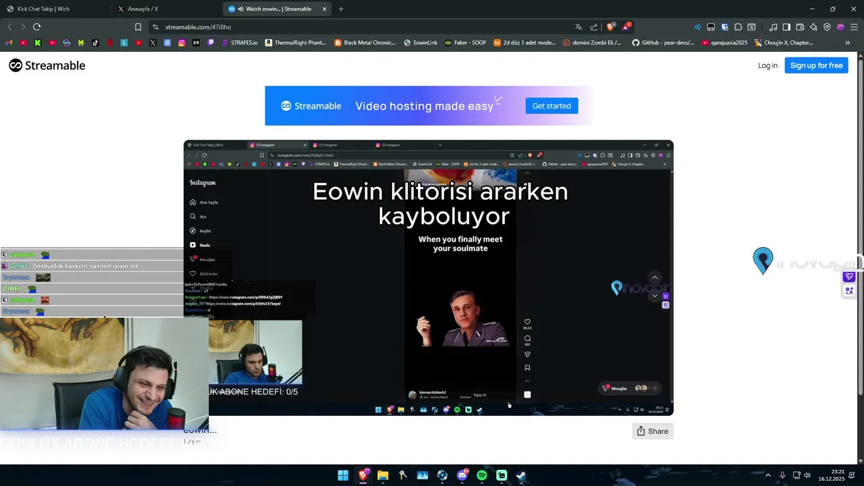Open the Brave Wallet icon
The height and width of the screenshot is (486, 864).
click(x=800, y=27)
